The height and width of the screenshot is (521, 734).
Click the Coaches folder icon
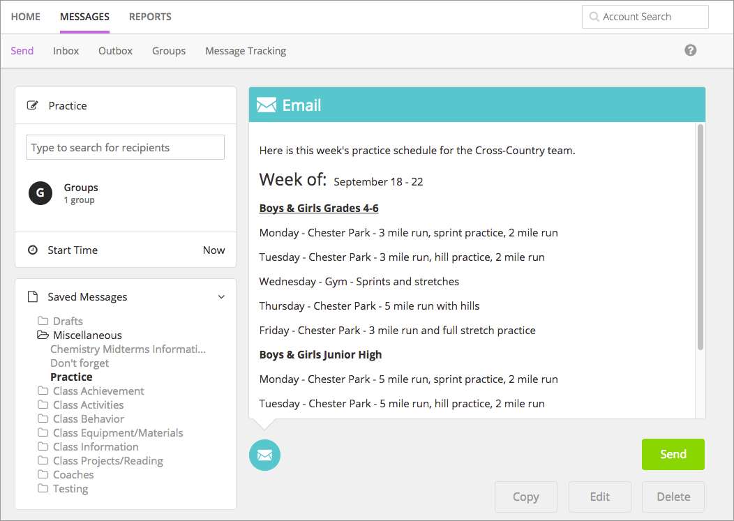[43, 474]
